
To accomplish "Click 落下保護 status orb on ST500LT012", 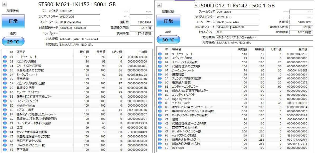I will pyautogui.click(x=160, y=148).
